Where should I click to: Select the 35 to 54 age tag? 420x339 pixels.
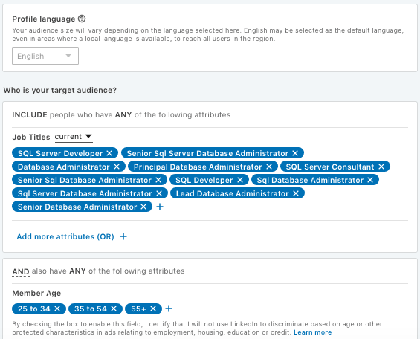(91, 309)
